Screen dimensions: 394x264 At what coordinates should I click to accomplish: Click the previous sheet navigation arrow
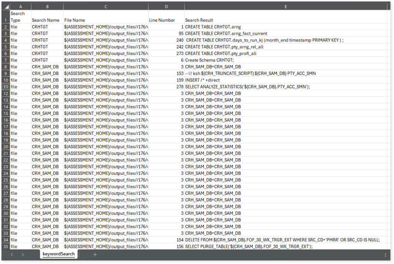tap(12, 254)
